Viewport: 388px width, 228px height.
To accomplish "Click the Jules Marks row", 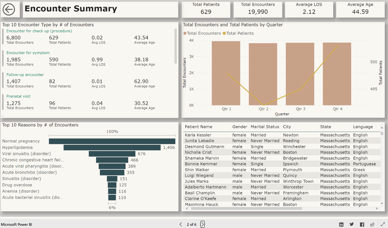I will (x=282, y=181).
